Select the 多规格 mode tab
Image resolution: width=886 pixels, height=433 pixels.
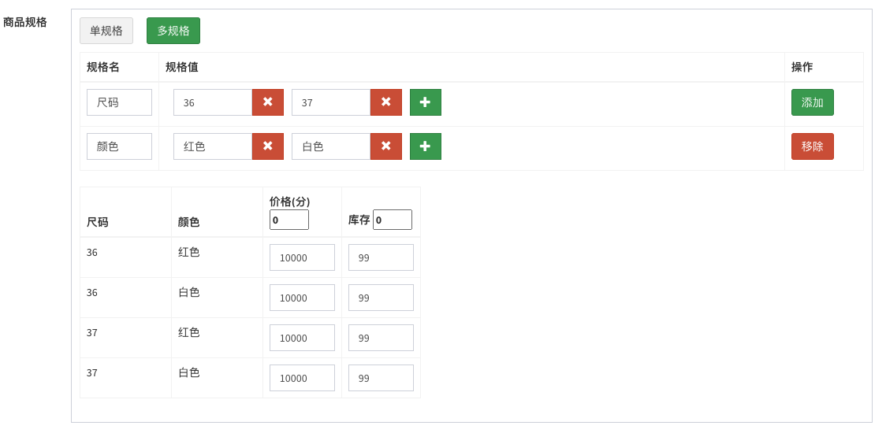coord(173,31)
